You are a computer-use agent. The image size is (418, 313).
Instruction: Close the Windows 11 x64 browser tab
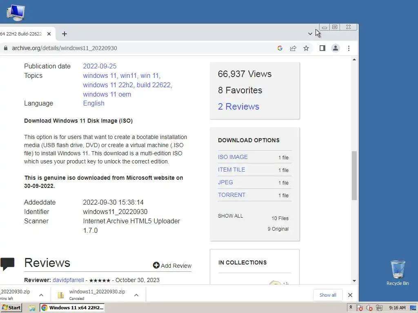[x=49, y=34]
